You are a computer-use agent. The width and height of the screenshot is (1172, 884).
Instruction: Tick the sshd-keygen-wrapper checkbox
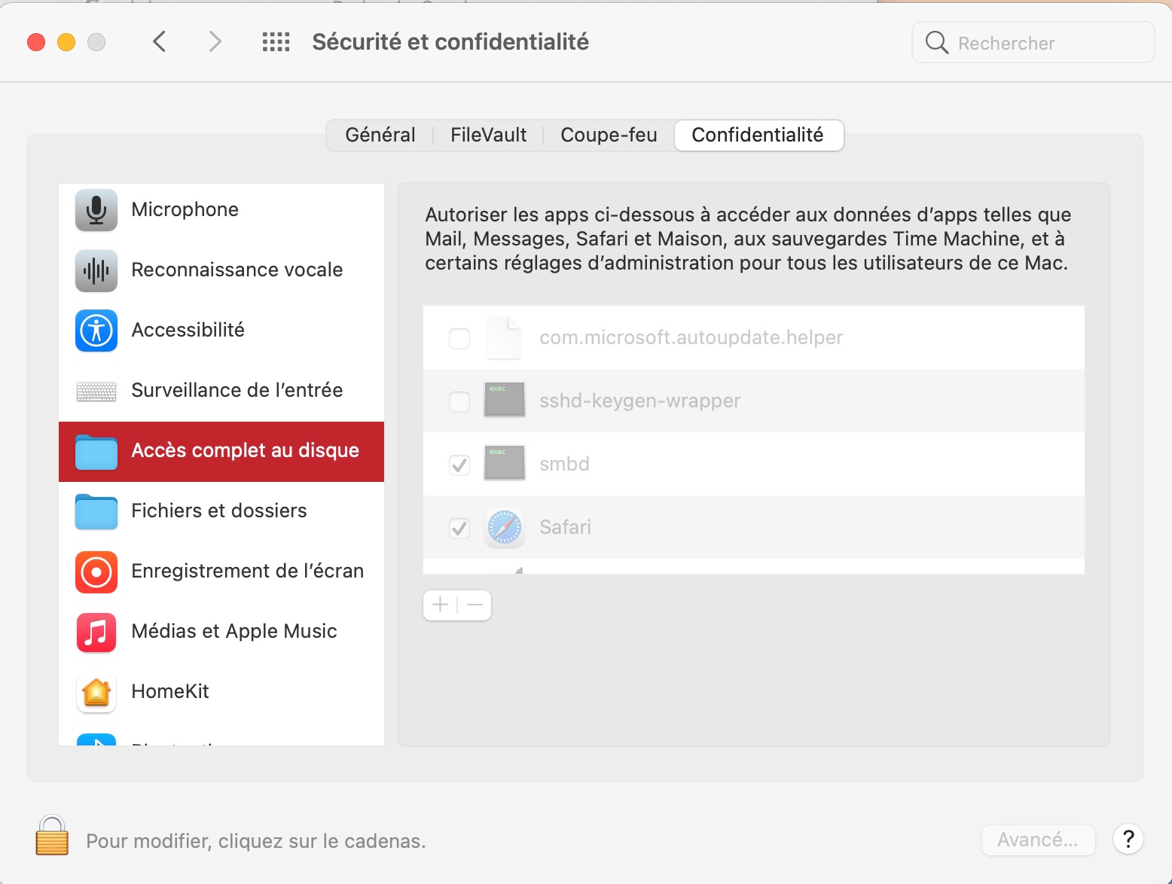click(459, 401)
